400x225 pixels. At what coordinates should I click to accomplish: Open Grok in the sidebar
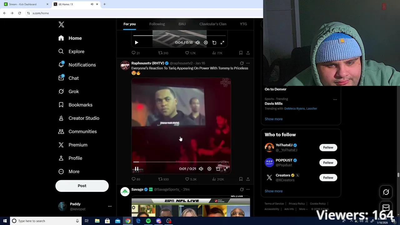68,92
